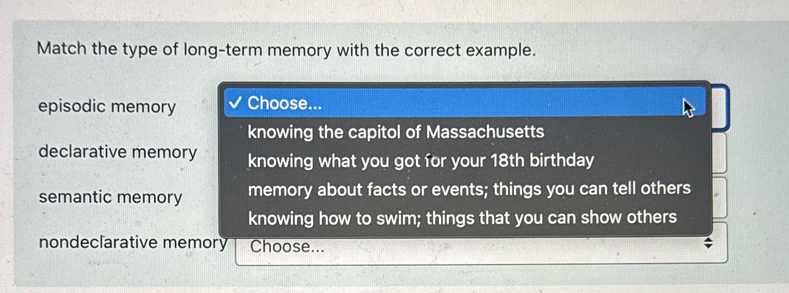
Task: Click the matching instructions heading text
Action: tap(286, 50)
